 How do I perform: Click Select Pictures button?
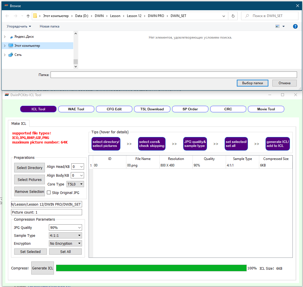click(30, 180)
